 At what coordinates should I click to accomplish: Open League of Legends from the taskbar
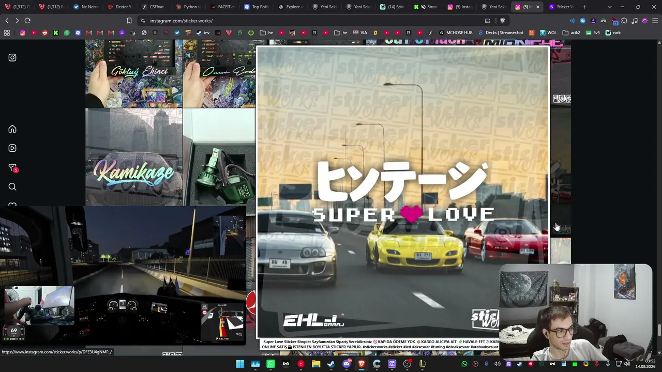point(422,364)
